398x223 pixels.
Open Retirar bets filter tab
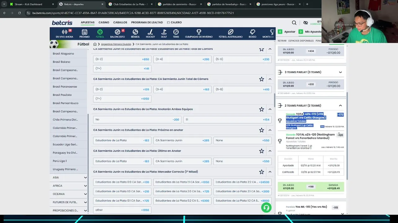pyautogui.click(x=282, y=41)
